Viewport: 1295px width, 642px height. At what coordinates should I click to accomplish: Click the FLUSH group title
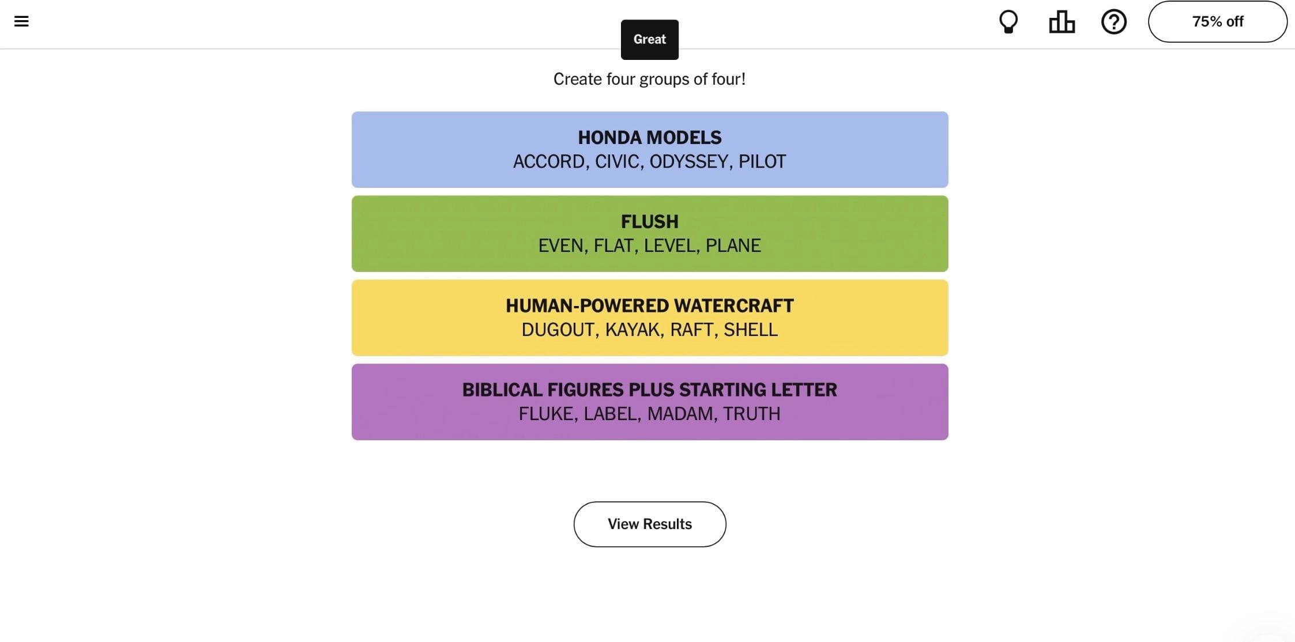(649, 221)
